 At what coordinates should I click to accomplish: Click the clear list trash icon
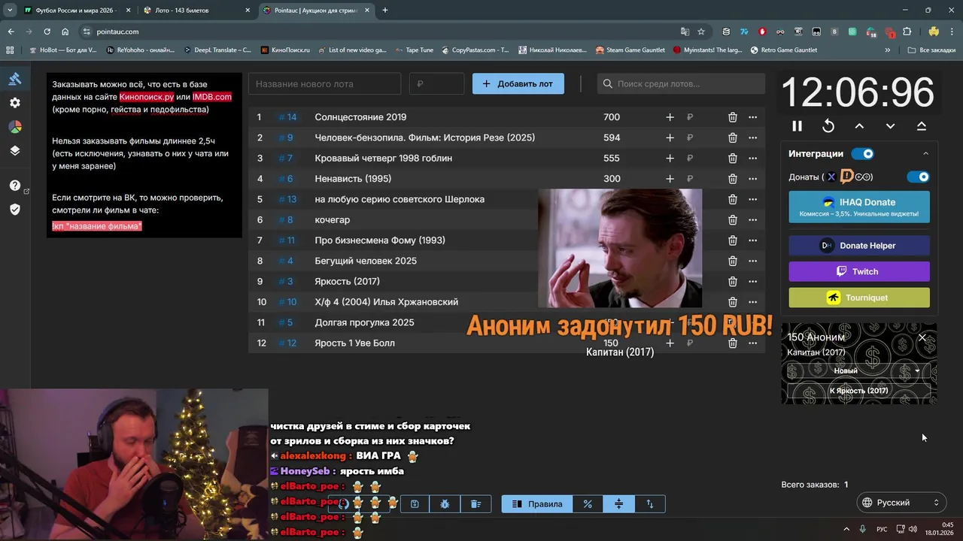[475, 504]
